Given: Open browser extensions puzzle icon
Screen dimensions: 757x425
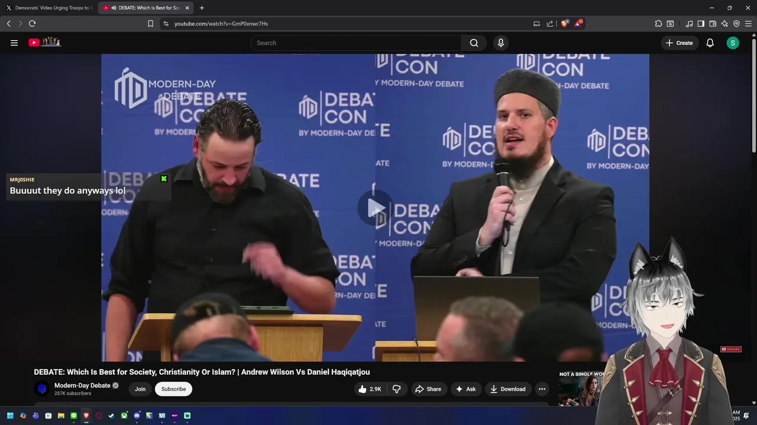Looking at the screenshot, I should point(658,24).
